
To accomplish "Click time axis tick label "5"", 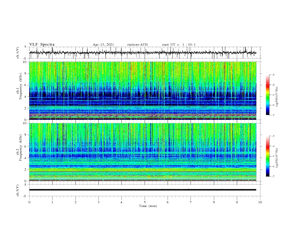I will click(x=145, y=202).
